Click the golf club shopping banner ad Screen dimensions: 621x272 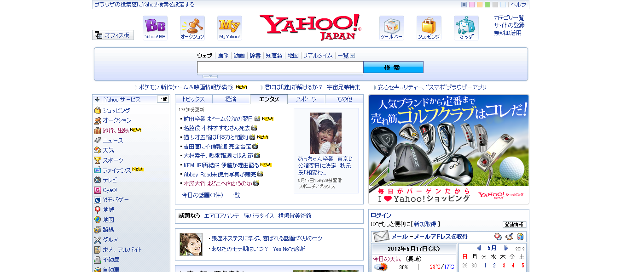[449, 149]
